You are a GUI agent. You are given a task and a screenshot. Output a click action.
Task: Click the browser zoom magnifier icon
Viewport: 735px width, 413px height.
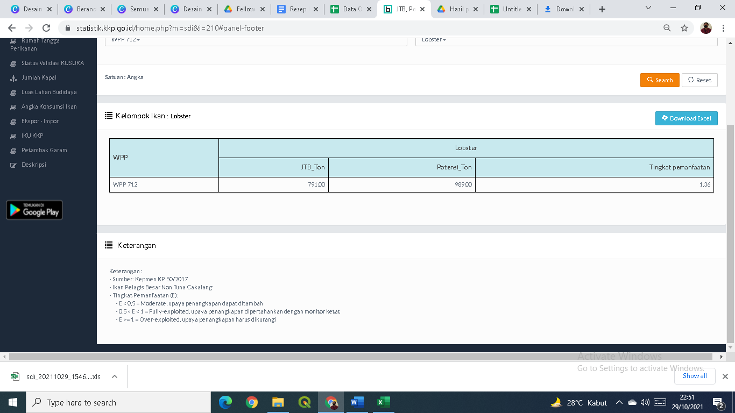(667, 28)
